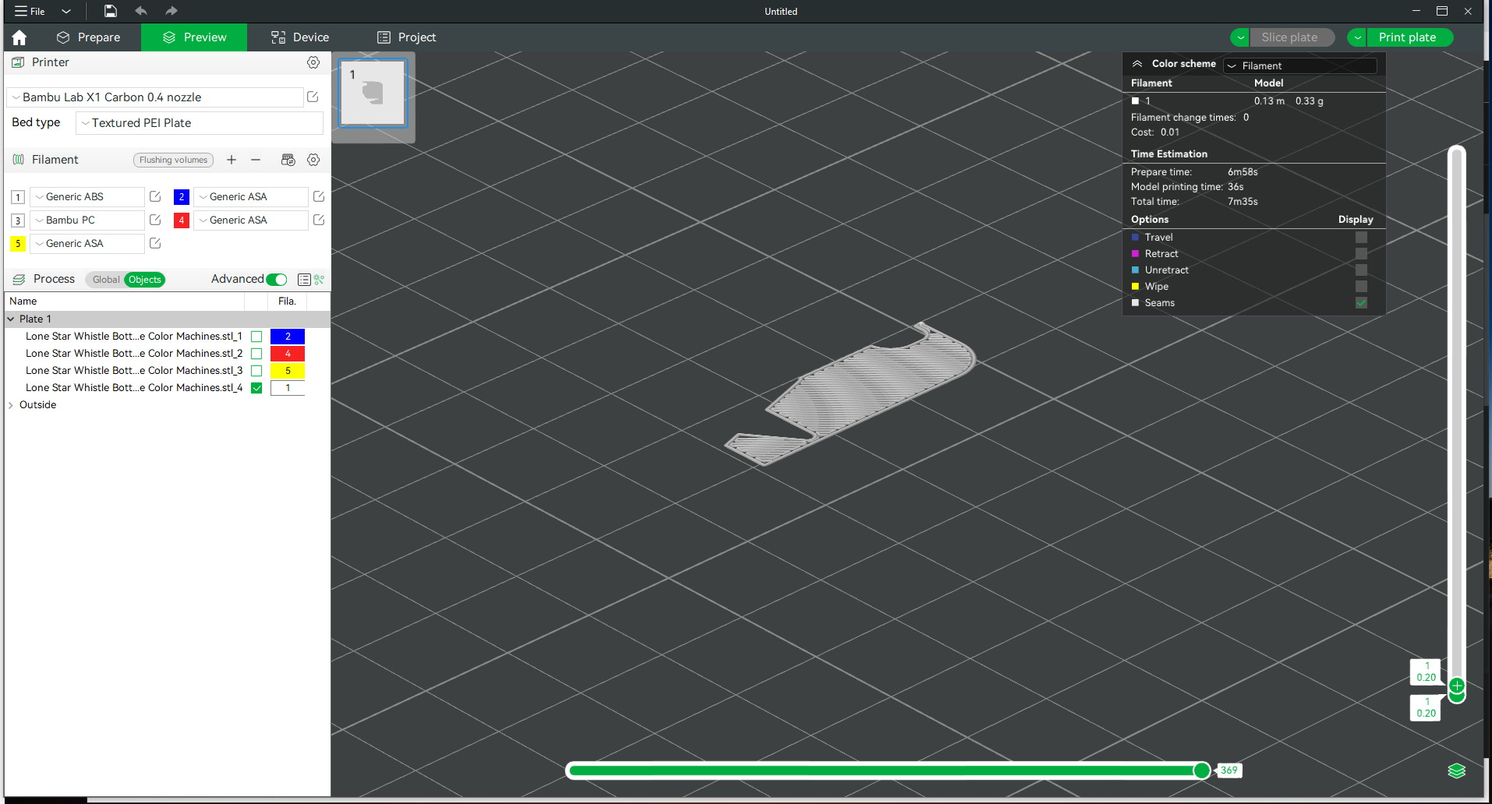Click the Save file icon
The height and width of the screenshot is (804, 1492).
pyautogui.click(x=111, y=11)
